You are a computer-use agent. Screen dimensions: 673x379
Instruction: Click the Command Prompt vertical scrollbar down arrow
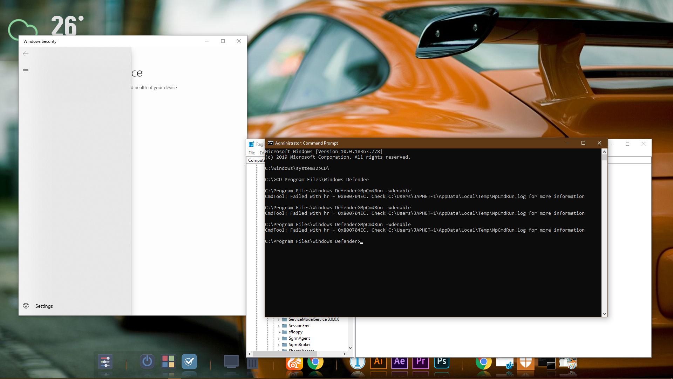tap(604, 314)
